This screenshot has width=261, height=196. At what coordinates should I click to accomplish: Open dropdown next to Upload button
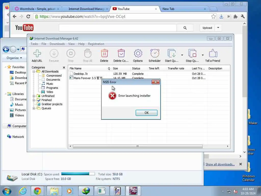pos(218,28)
